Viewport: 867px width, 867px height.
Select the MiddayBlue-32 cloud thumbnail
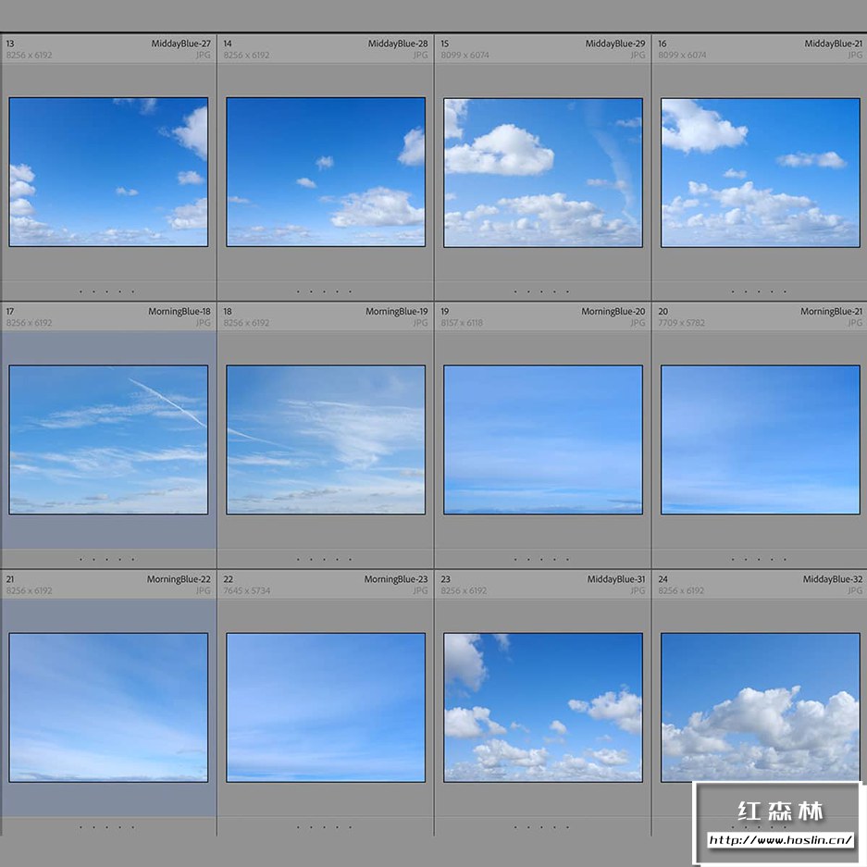click(761, 707)
